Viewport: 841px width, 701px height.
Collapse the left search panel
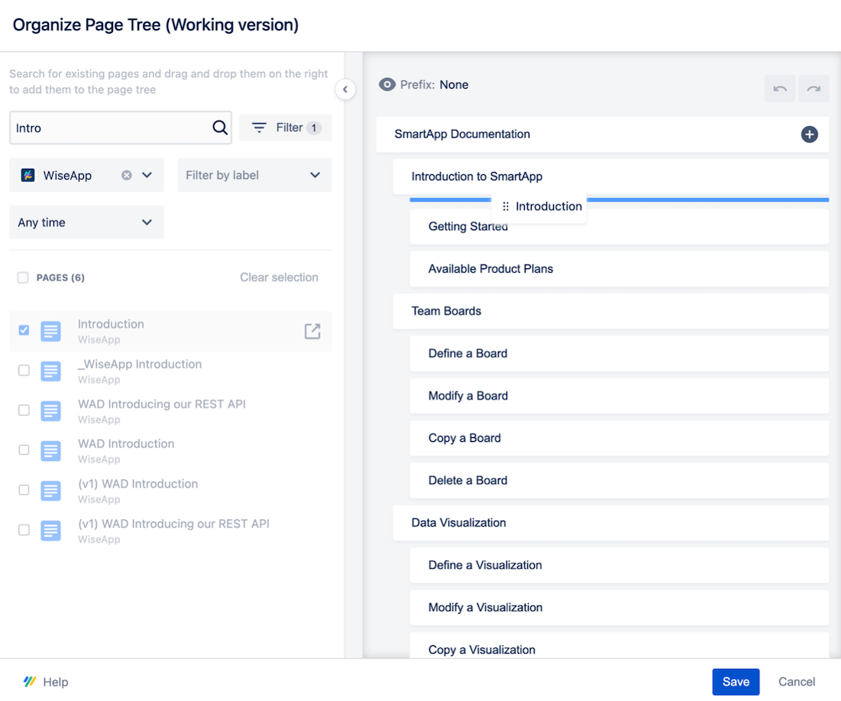pyautogui.click(x=345, y=89)
